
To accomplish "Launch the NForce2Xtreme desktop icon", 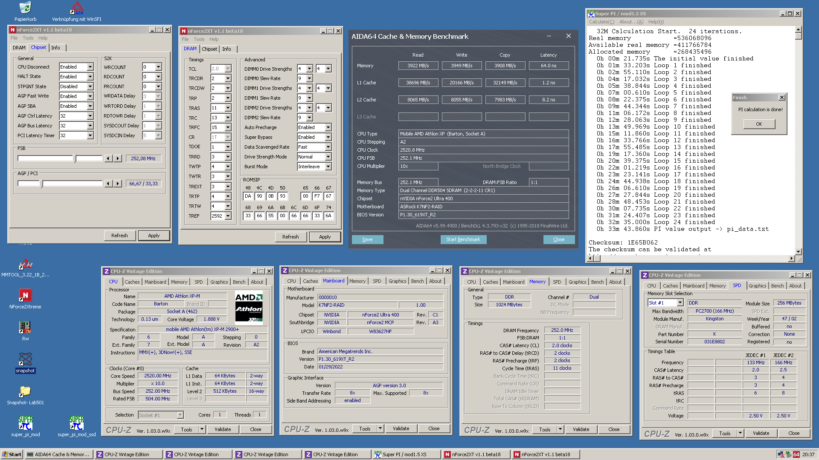I will 25,295.
